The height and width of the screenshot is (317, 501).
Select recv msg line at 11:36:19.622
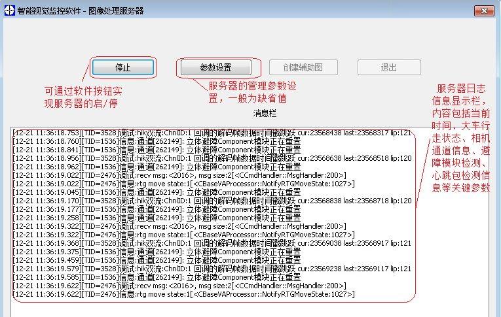pos(179,286)
